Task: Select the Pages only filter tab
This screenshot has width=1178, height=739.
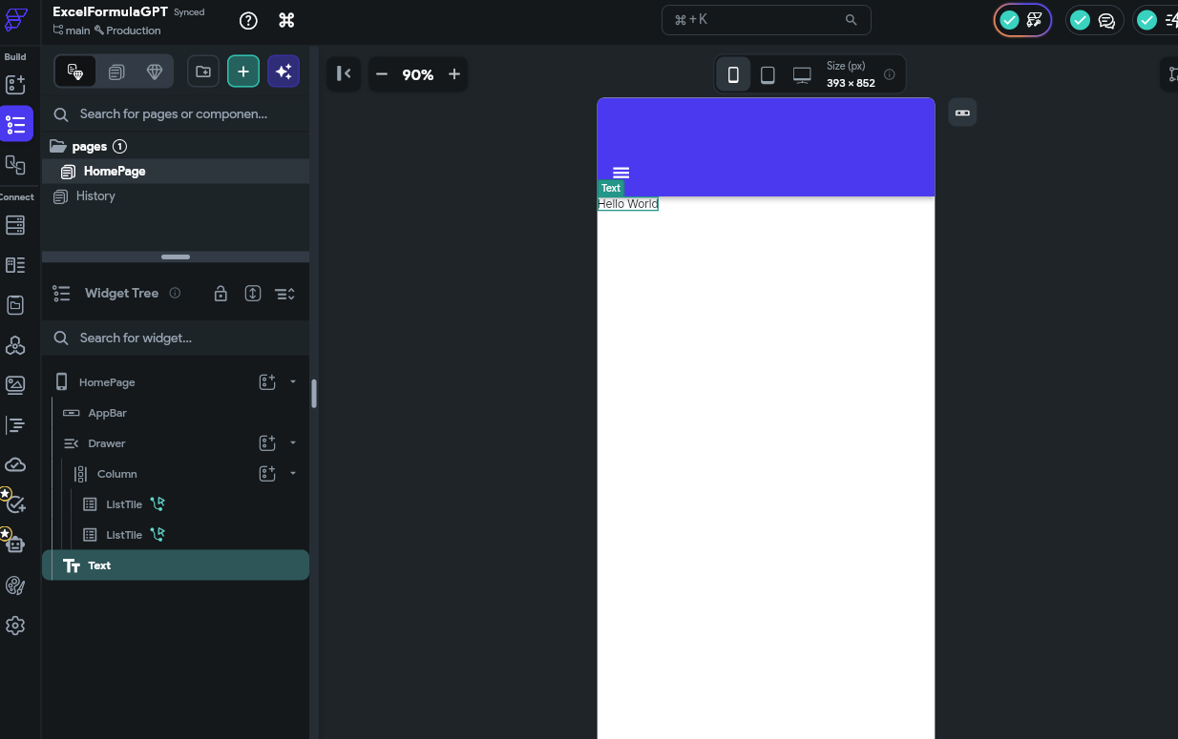Action: (116, 72)
